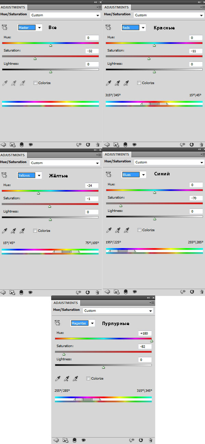Screen dimensions: 205x444
Task: Open panel flyout menu of Magentas panel
Action: point(151,302)
